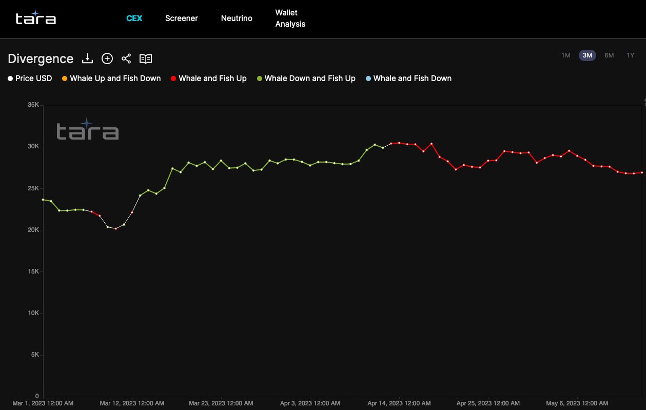This screenshot has width=646, height=410.
Task: Switch to the Screener tab
Action: point(181,18)
